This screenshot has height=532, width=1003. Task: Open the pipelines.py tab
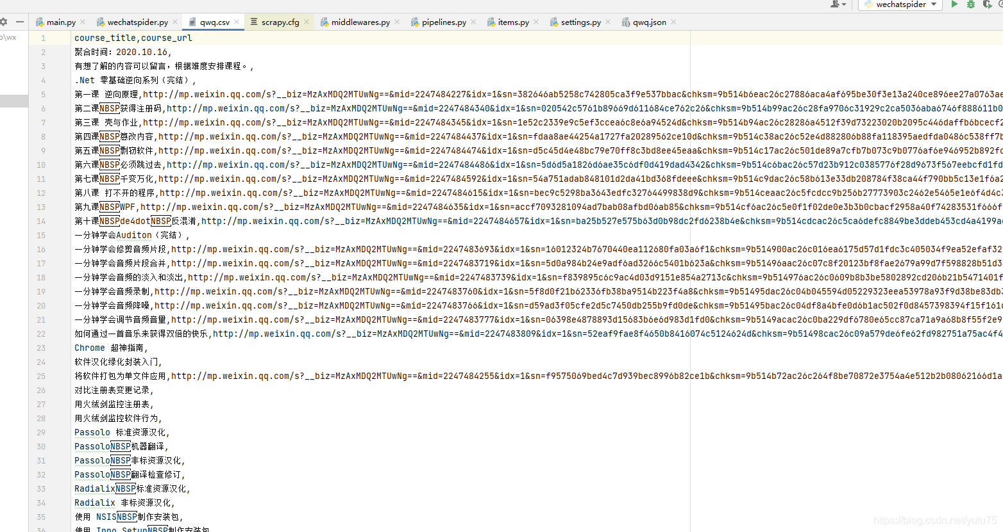tap(444, 22)
